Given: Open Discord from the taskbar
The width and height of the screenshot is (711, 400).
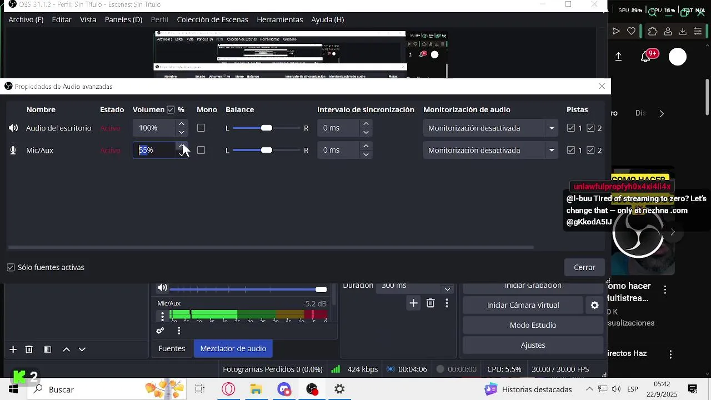Looking at the screenshot, I should pyautogui.click(x=284, y=389).
